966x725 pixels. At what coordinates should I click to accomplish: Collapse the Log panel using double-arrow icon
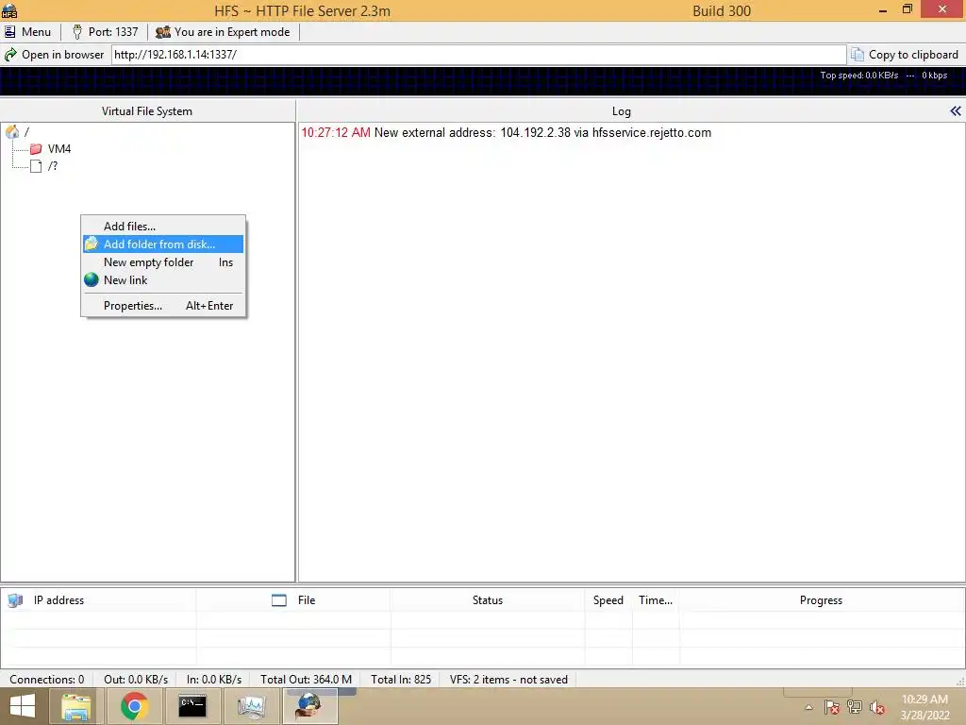[955, 111]
